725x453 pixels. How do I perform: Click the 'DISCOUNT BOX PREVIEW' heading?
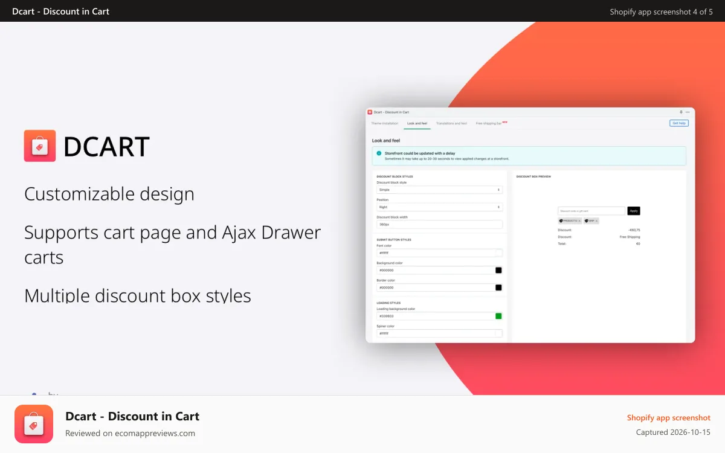[x=533, y=177]
